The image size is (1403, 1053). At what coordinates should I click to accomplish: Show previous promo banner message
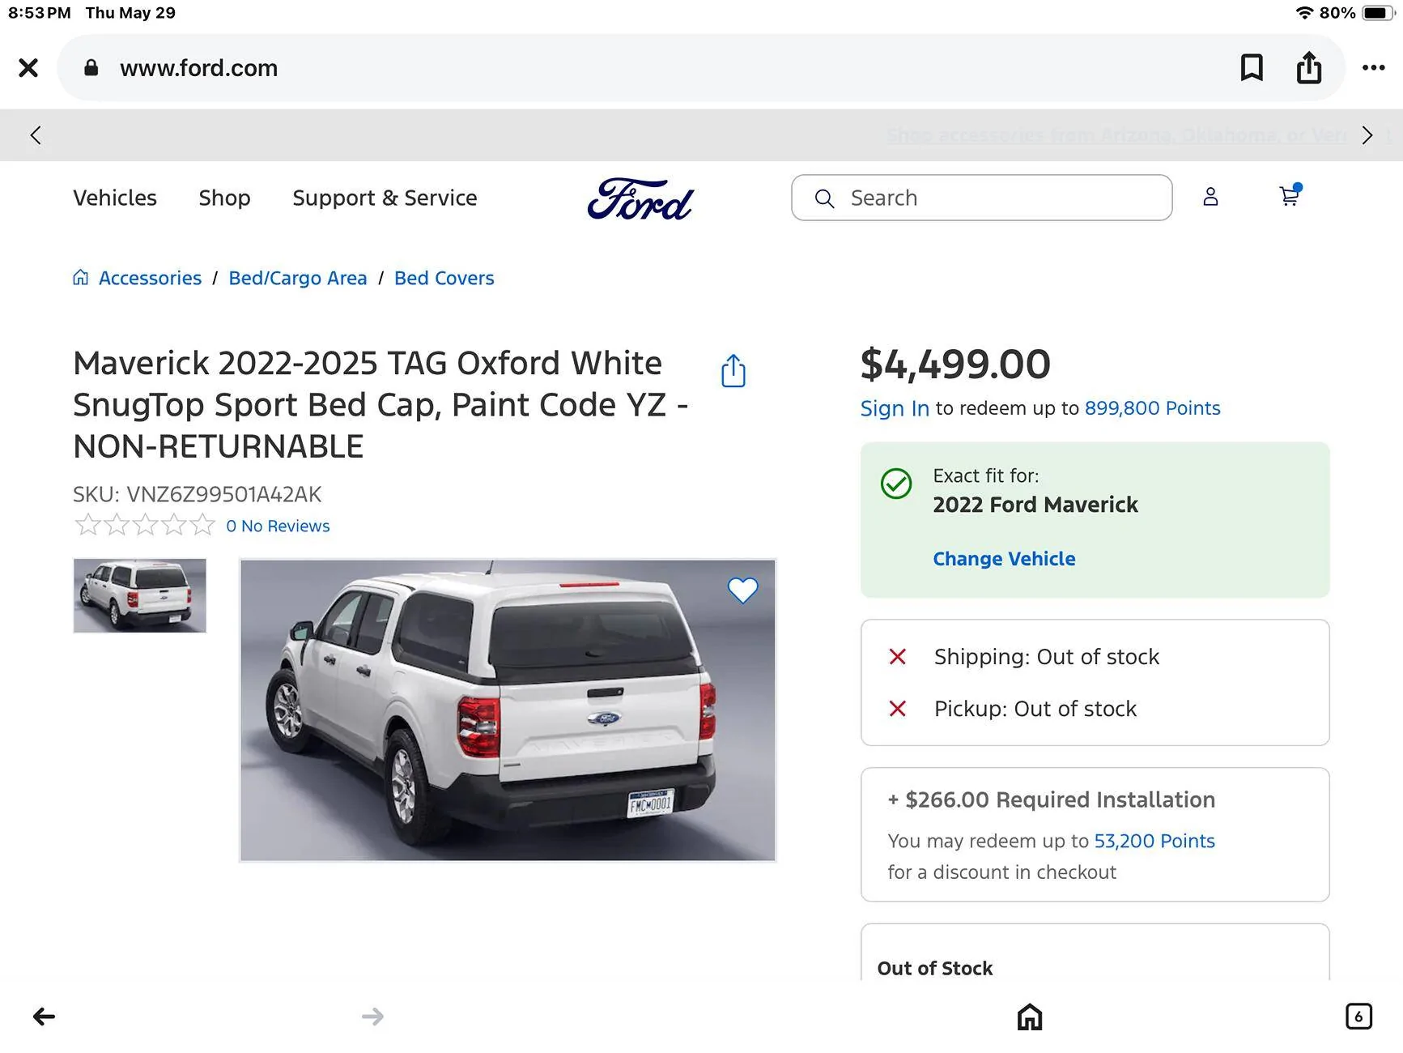[x=36, y=135]
